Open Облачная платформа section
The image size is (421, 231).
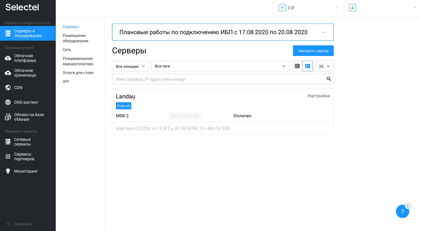(28, 58)
